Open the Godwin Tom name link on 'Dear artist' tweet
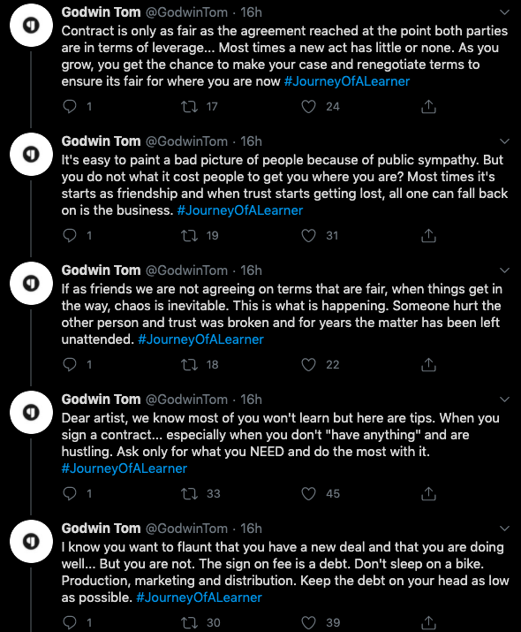Screen dimensions: 521x632 pos(101,399)
